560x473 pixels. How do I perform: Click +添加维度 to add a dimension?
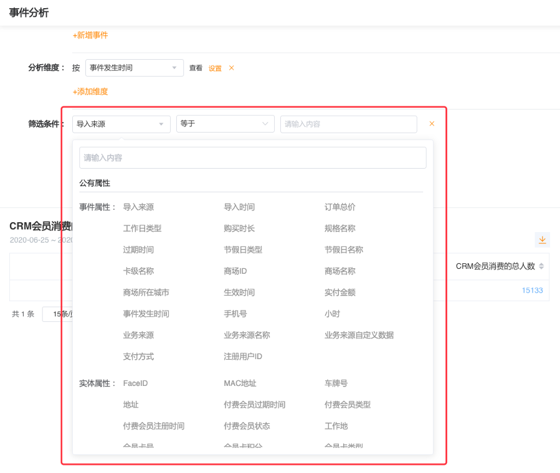(90, 91)
